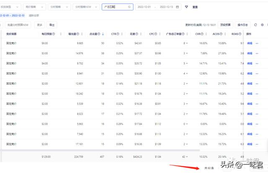Click the $6.00 daily budget cell
This screenshot has height=173, width=268.
[x=45, y=43]
